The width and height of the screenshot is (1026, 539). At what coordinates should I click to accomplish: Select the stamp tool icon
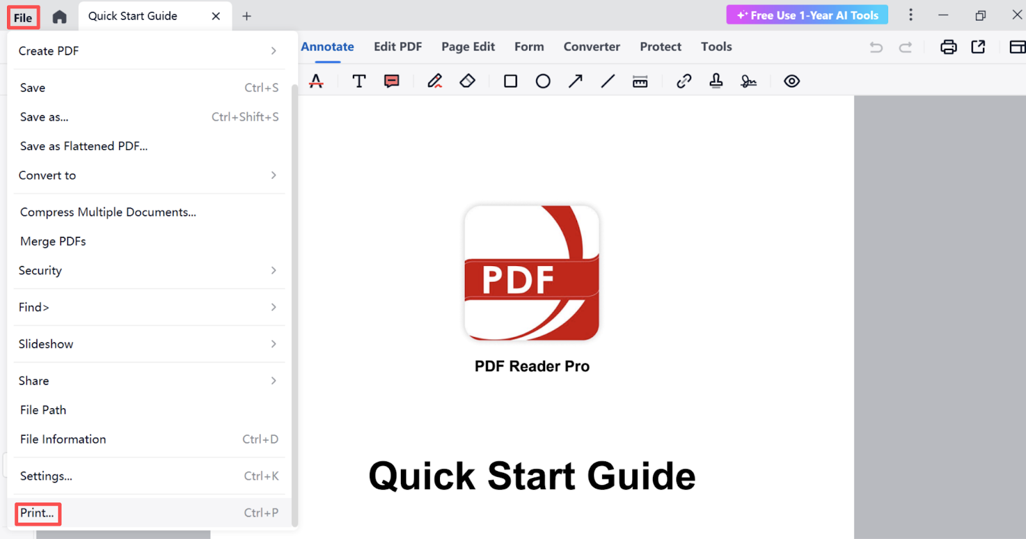(x=716, y=81)
